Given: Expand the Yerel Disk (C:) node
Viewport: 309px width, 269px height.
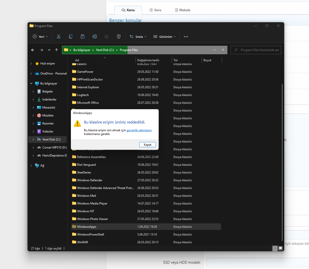Looking at the screenshot, I should pos(33,139).
